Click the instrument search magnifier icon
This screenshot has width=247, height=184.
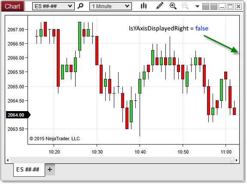coord(80,6)
